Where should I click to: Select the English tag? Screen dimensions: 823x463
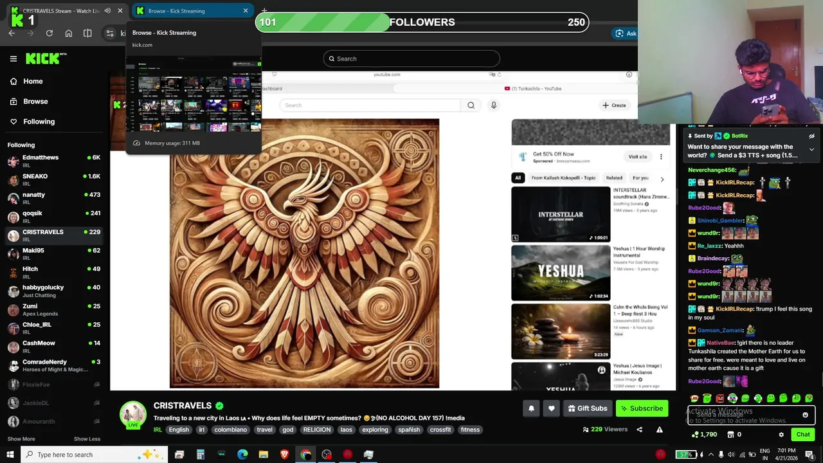click(x=179, y=430)
